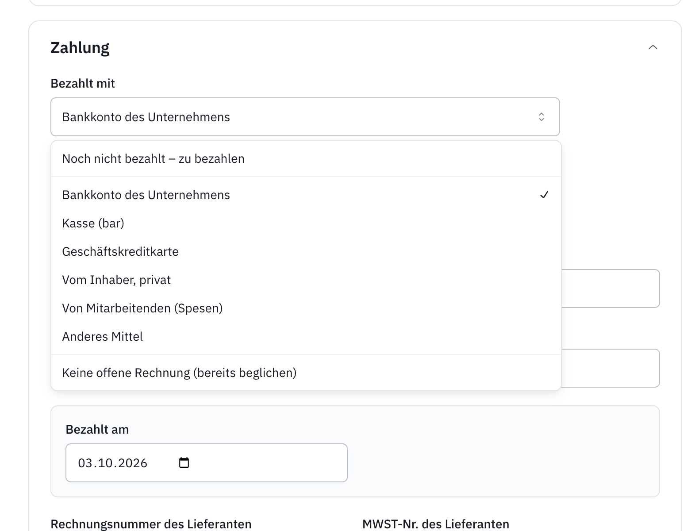Viewport: 699px width, 531px height.
Task: Pick Von Mitarbeitenden (Spesen) option
Action: (x=306, y=308)
